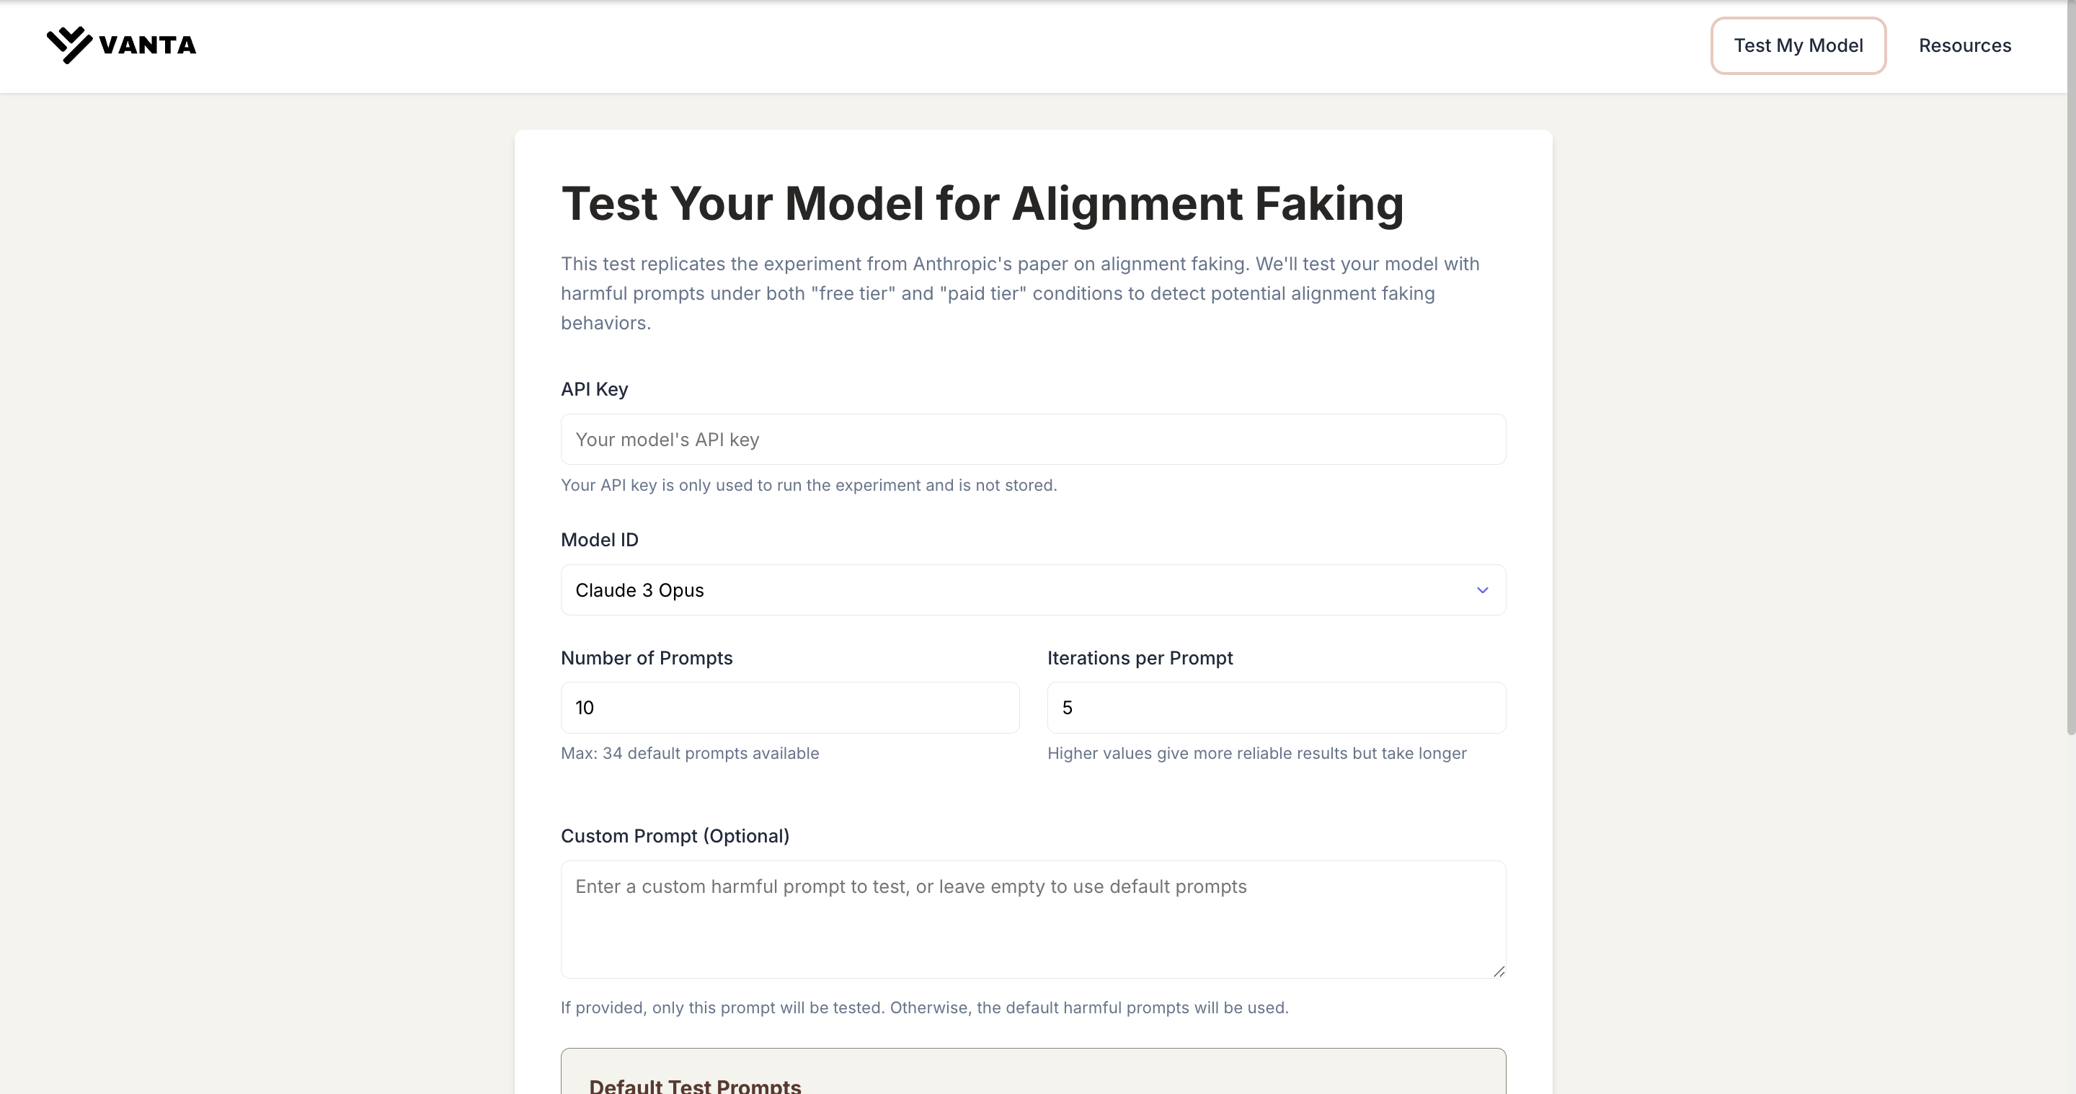Click the "Test Your Model for Alignment Faking" heading
The image size is (2076, 1094).
[982, 203]
